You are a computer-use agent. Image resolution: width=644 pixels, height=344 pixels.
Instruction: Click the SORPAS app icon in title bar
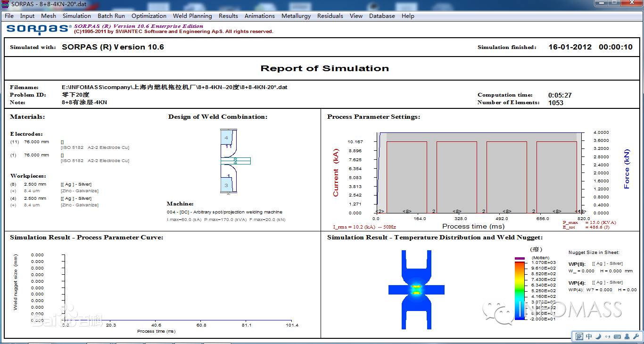[x=4, y=4]
